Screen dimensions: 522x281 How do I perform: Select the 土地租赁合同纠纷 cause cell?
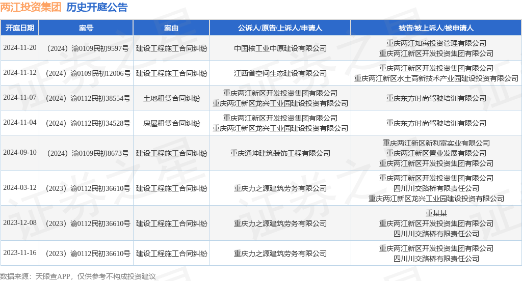click(171, 98)
